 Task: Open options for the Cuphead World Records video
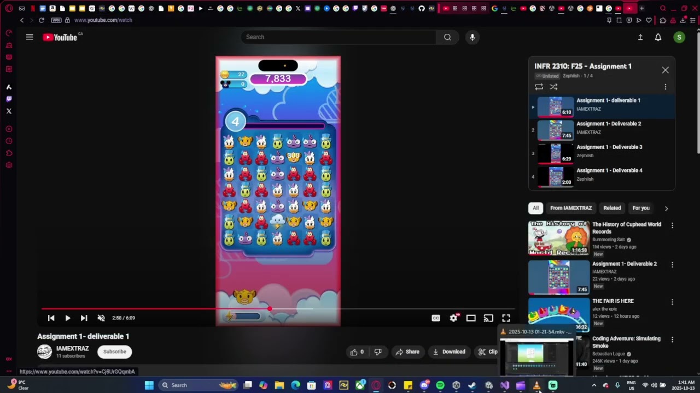click(x=672, y=225)
